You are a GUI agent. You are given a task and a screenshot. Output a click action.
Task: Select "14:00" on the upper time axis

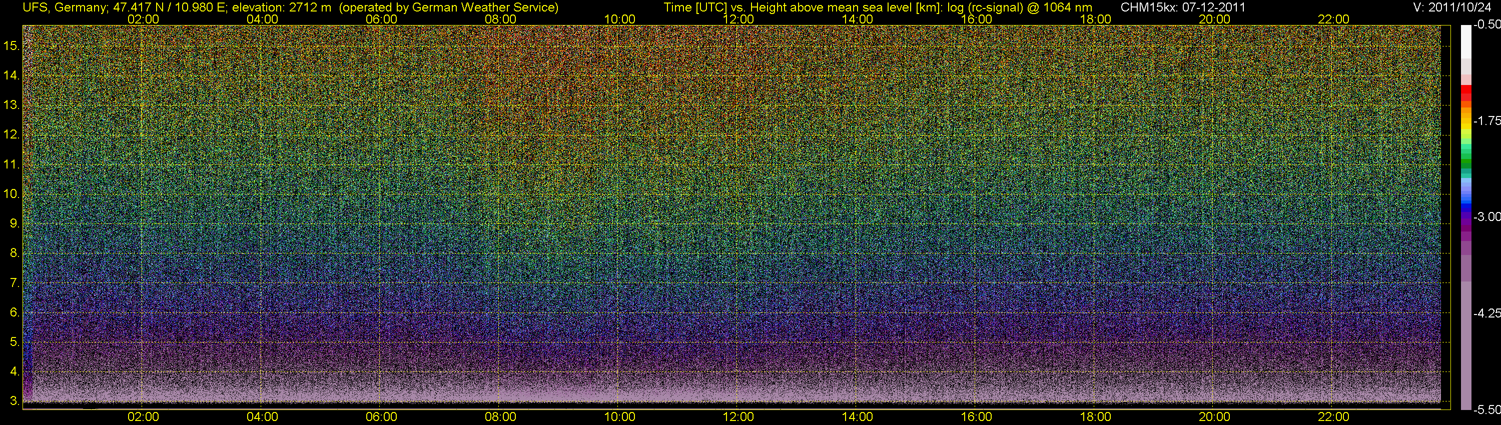point(858,19)
